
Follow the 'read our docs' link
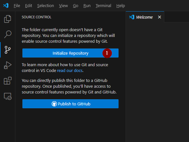point(70,71)
